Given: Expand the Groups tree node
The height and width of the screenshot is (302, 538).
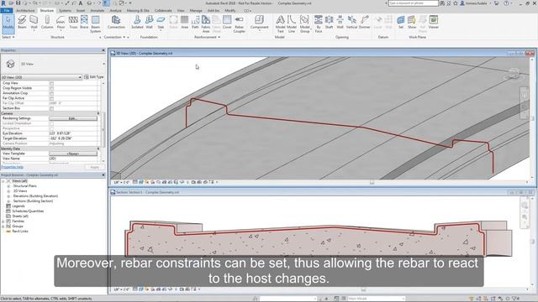Looking at the screenshot, I should (3, 226).
